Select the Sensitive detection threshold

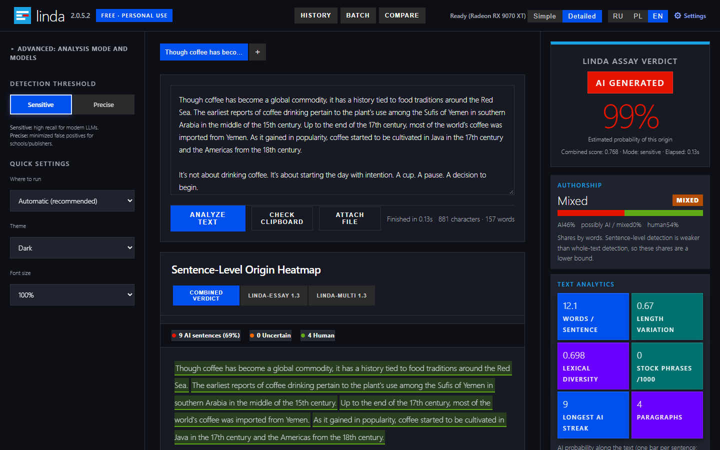[x=41, y=104]
